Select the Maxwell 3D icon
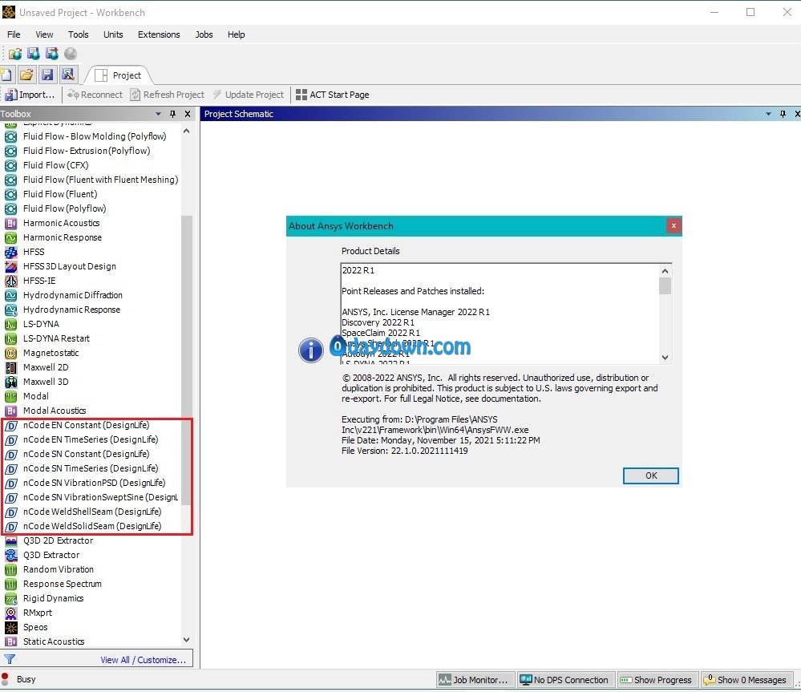Image resolution: width=801 pixels, height=692 pixels. tap(10, 382)
